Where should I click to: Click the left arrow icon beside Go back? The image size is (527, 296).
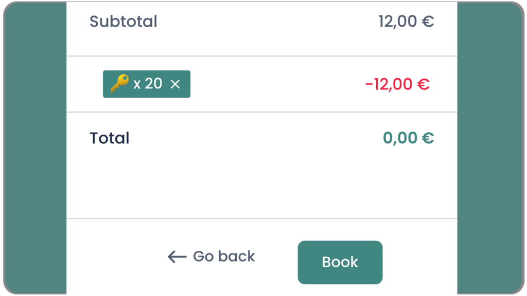[x=177, y=256]
